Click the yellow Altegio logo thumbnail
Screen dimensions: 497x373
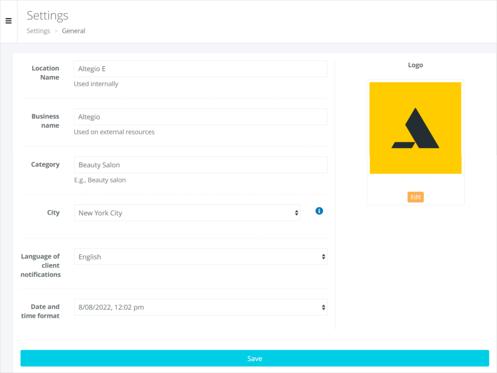click(415, 128)
